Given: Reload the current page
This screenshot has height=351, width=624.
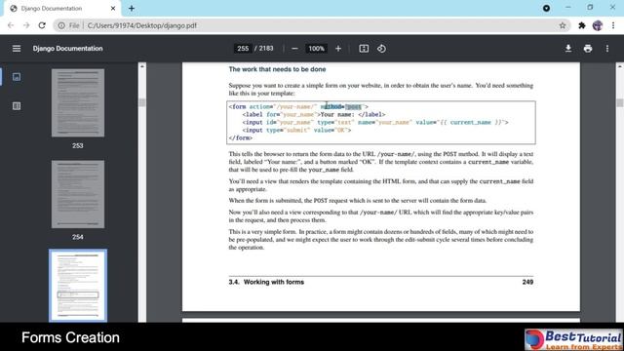Looking at the screenshot, I should (x=42, y=25).
